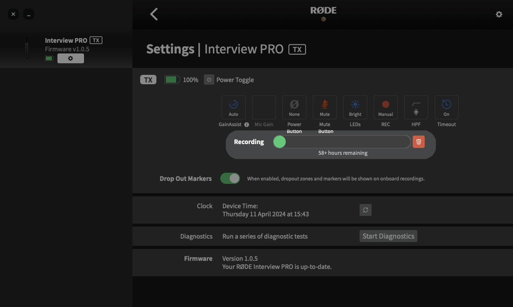This screenshot has width=513, height=307.
Task: Click the 'Recording' label
Action: pyautogui.click(x=249, y=142)
